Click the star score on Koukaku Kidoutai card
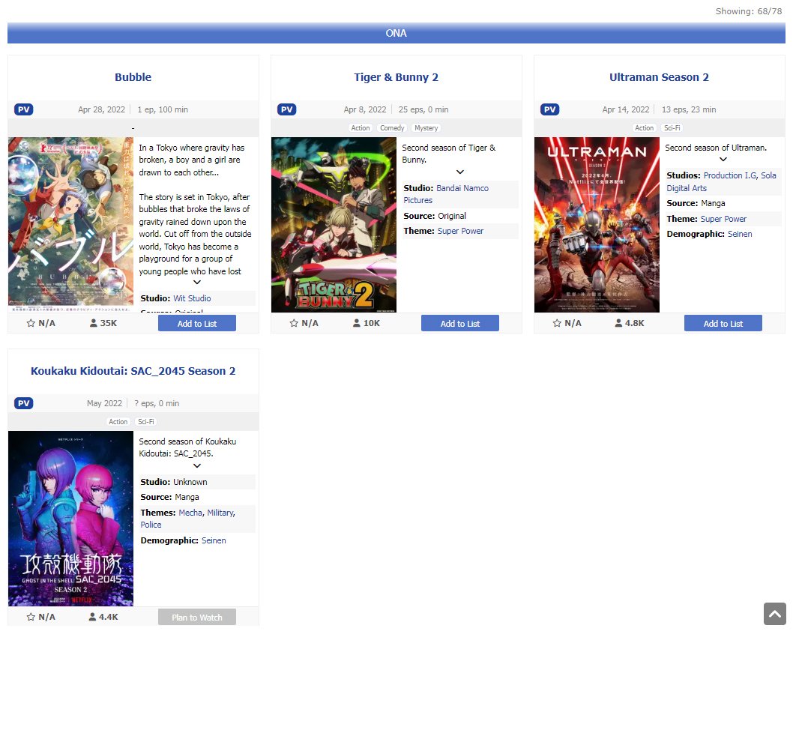793x733 pixels. (41, 617)
